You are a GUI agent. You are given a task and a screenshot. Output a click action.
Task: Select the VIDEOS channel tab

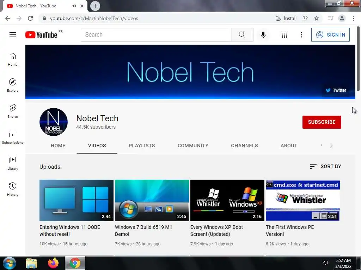tap(97, 146)
